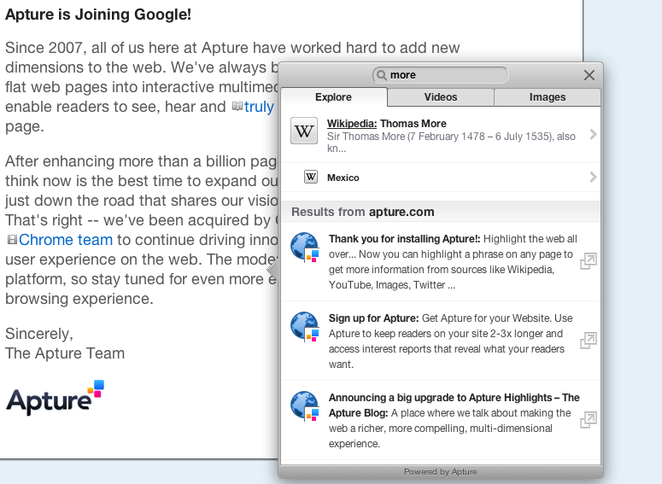Open Thank you for installing result in new window

588,262
